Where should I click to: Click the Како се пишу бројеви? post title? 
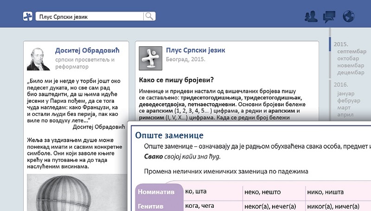tap(176, 80)
